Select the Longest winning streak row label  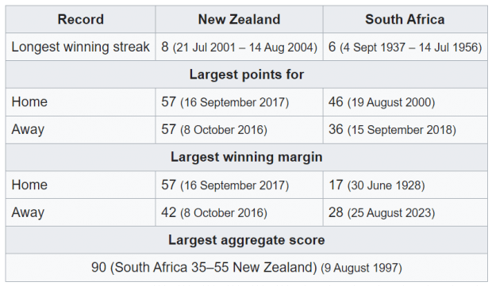click(x=80, y=47)
